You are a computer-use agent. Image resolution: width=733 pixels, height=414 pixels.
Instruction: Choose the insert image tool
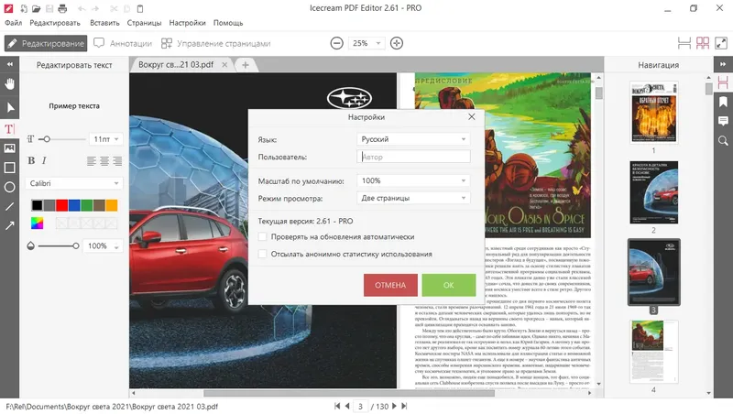pyautogui.click(x=9, y=148)
